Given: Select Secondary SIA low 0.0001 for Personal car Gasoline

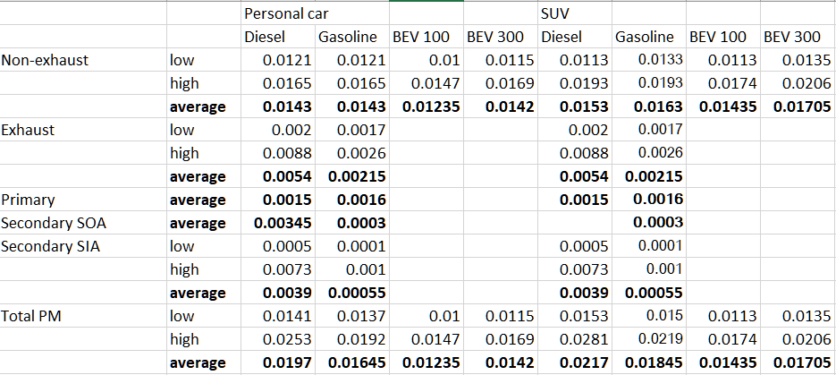Looking at the screenshot, I should tap(361, 246).
